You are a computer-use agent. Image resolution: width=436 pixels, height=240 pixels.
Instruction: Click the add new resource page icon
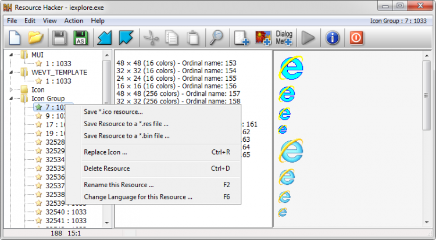pyautogui.click(x=241, y=38)
